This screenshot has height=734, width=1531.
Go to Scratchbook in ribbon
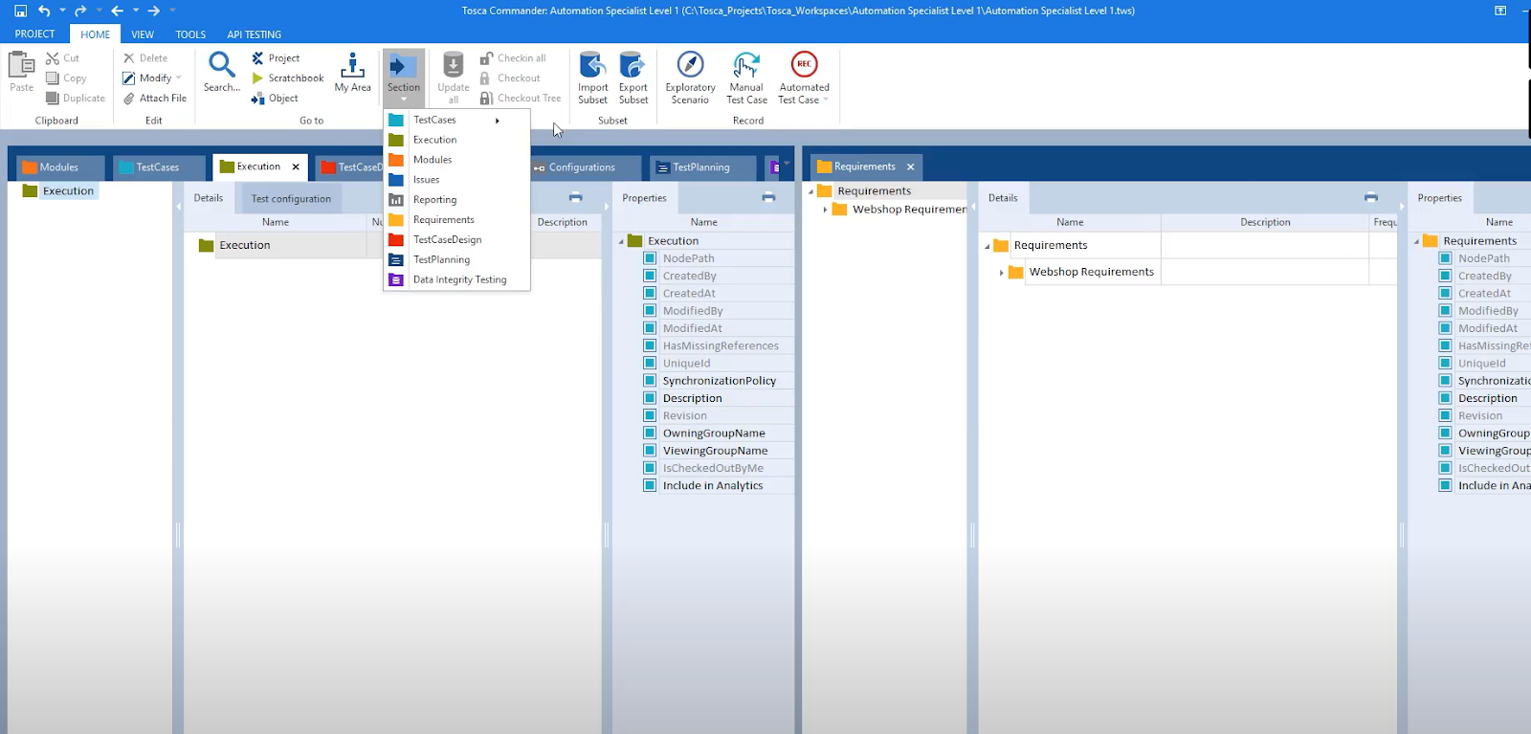pyautogui.click(x=287, y=78)
